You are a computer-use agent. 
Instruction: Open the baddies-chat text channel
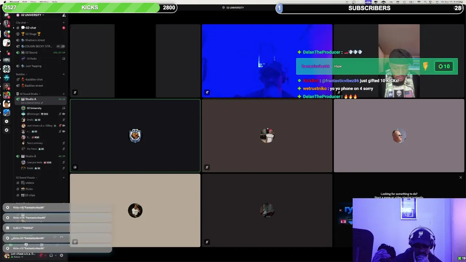(x=40, y=79)
